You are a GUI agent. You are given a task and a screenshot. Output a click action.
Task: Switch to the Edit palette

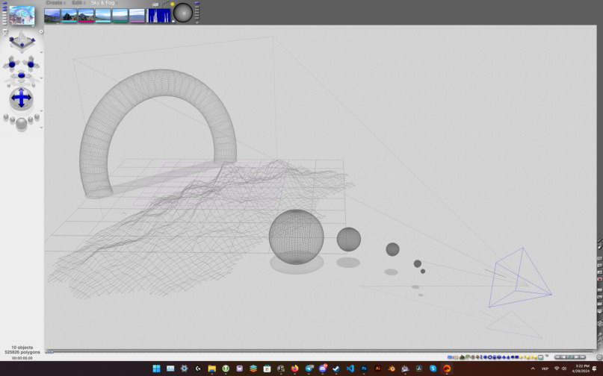coord(78,3)
